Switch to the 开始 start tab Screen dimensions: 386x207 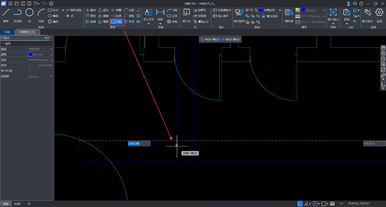(x=7, y=32)
